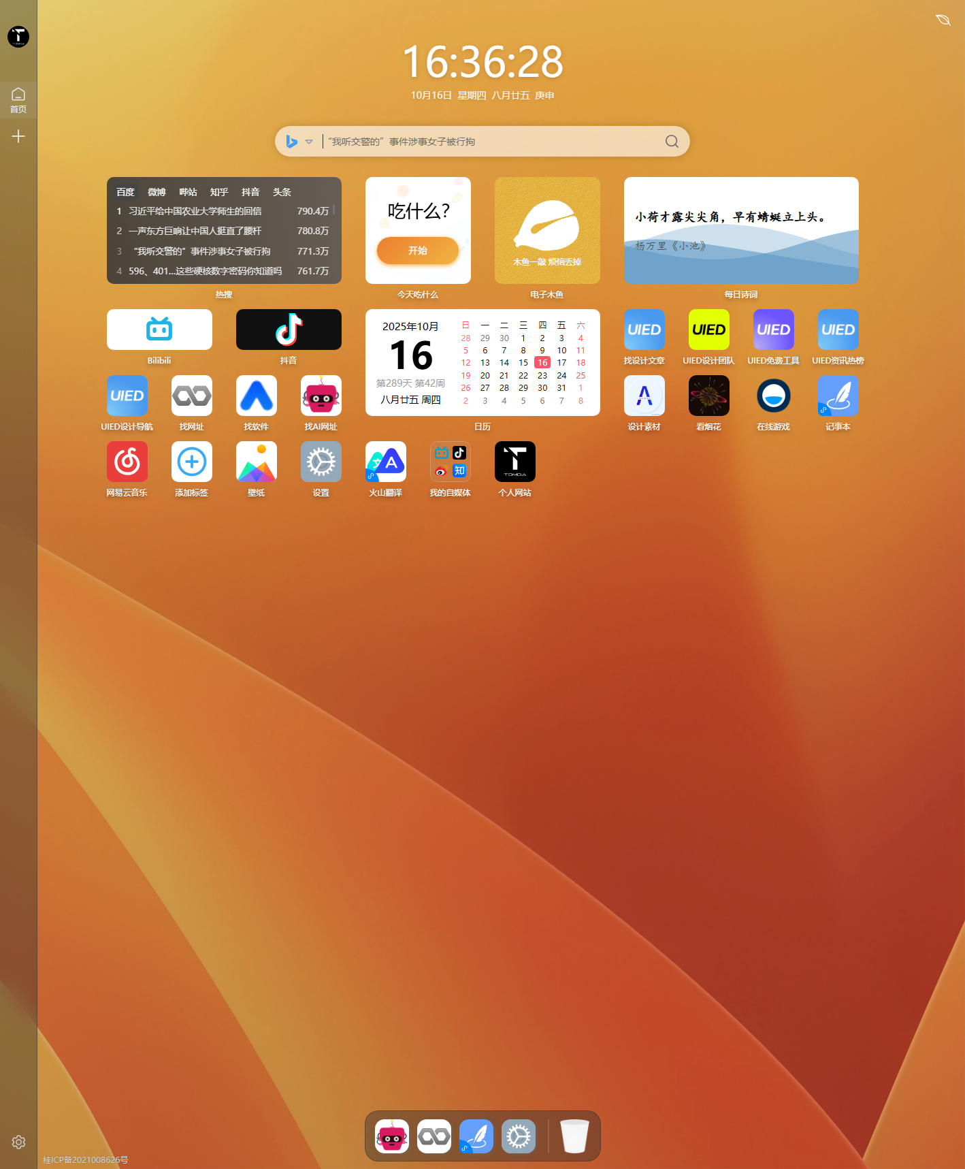Click the 添加标签 add shortcut icon
This screenshot has width=965, height=1169.
pyautogui.click(x=191, y=462)
